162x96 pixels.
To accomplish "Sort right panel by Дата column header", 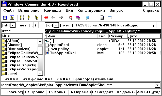I will (x=144, y=36).
